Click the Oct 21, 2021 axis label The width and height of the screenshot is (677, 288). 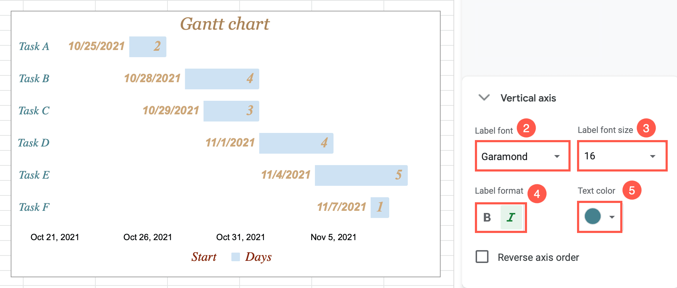pos(54,237)
